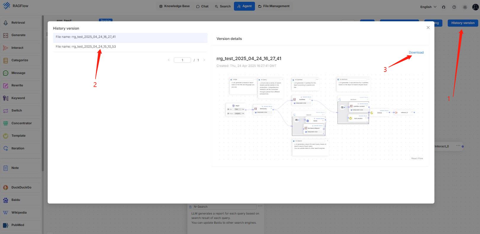This screenshot has width=480, height=234.
Task: Open the GitHub icon link
Action: tap(444, 7)
